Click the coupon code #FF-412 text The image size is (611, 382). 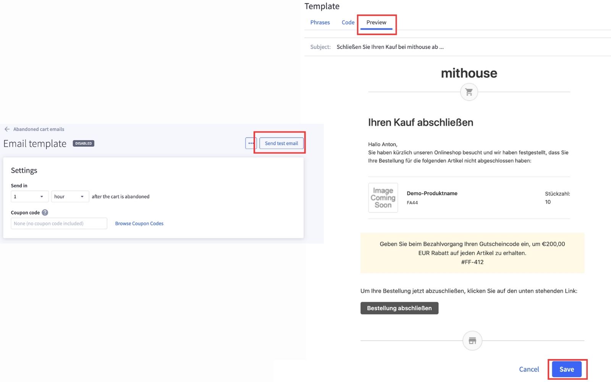(472, 262)
